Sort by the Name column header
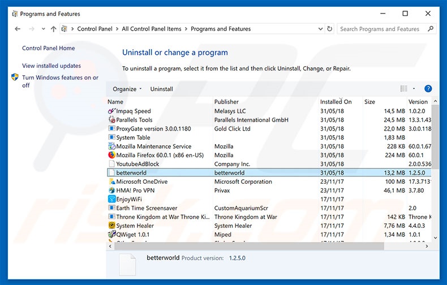 115,102
